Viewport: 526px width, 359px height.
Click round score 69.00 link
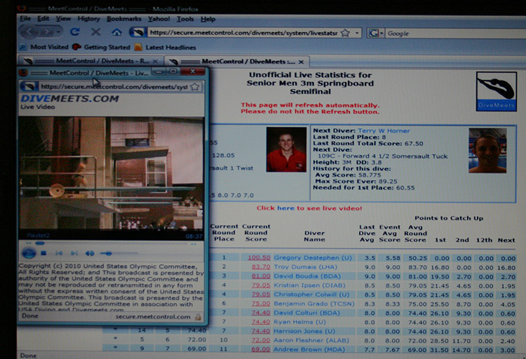pyautogui.click(x=261, y=349)
